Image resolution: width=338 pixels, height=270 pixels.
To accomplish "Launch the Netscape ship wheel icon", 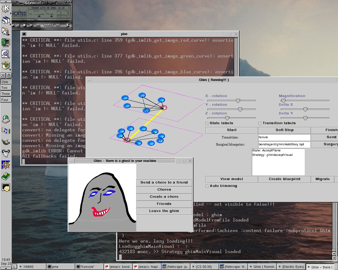I will tap(6, 165).
